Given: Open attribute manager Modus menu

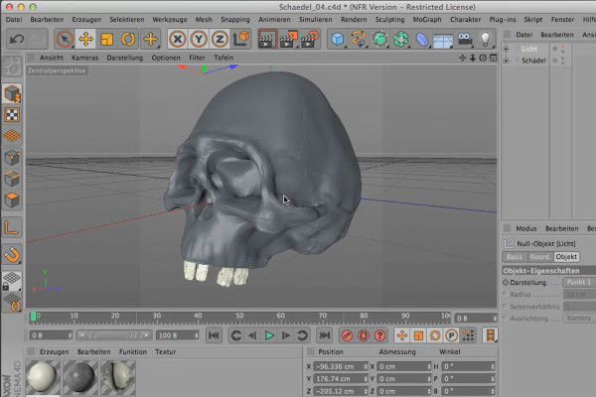Looking at the screenshot, I should click(x=526, y=228).
